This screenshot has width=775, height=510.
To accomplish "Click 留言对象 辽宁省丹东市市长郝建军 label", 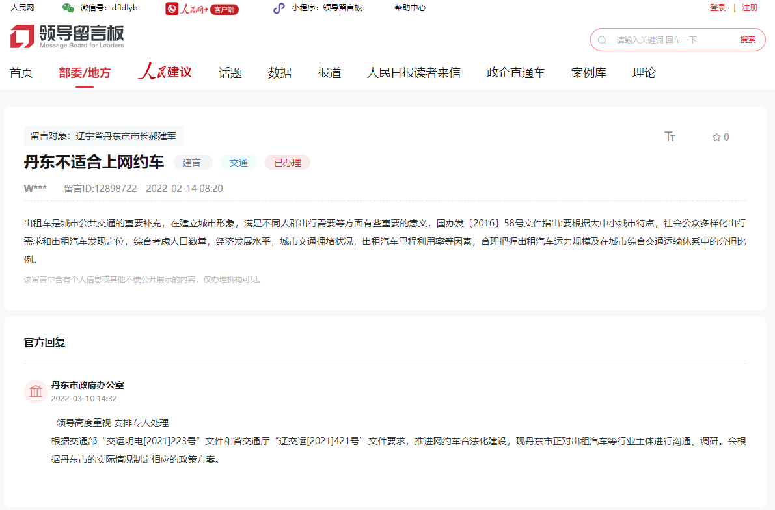I will click(x=103, y=136).
